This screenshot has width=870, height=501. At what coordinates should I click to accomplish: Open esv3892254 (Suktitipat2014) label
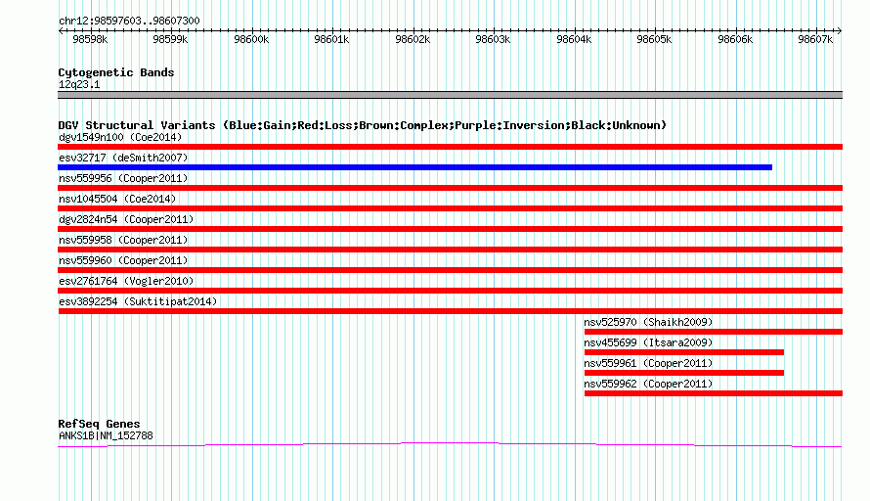pos(138,301)
